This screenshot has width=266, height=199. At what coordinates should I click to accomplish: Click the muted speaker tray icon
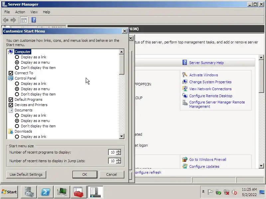234,192
